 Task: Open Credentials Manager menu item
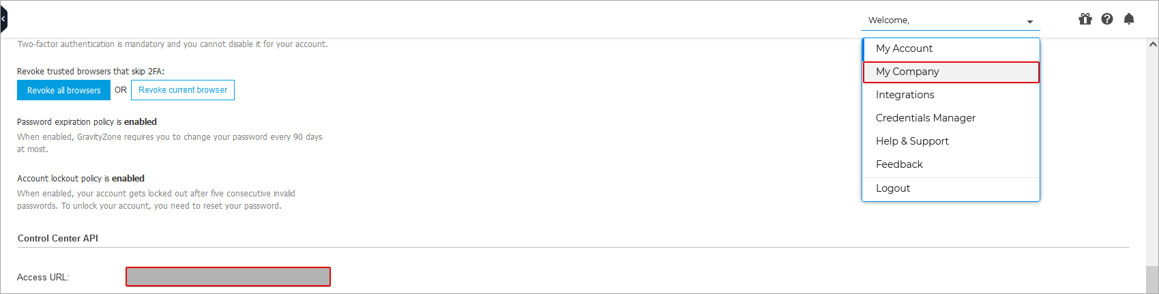925,118
